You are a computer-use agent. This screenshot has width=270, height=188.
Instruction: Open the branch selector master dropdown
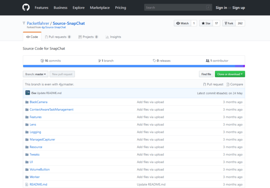(x=35, y=74)
